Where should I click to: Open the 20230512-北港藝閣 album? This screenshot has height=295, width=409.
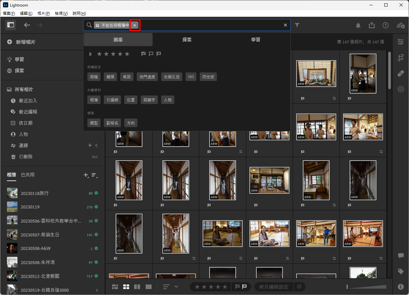(x=40, y=276)
